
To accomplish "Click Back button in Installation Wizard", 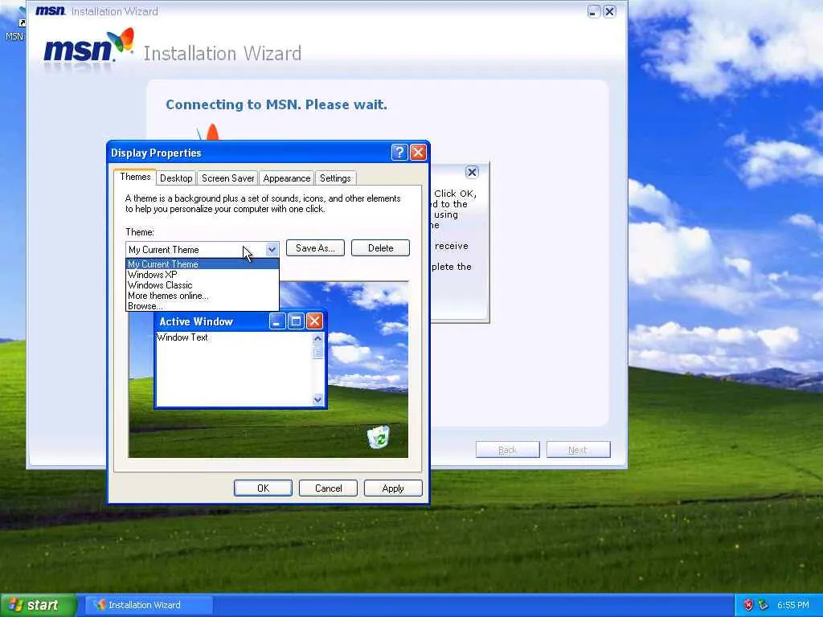I will (x=508, y=450).
